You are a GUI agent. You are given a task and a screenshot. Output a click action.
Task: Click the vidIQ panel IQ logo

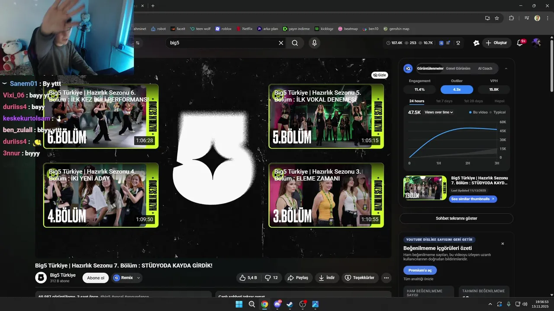[408, 68]
